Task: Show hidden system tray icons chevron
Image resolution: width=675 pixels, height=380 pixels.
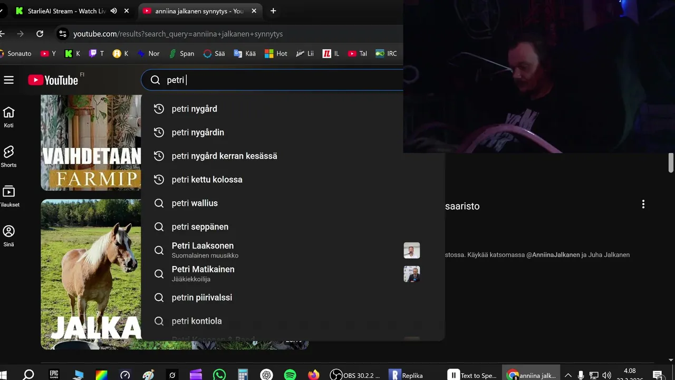Action: (568, 375)
